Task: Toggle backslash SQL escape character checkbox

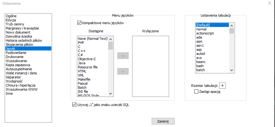Action: tap(74, 105)
